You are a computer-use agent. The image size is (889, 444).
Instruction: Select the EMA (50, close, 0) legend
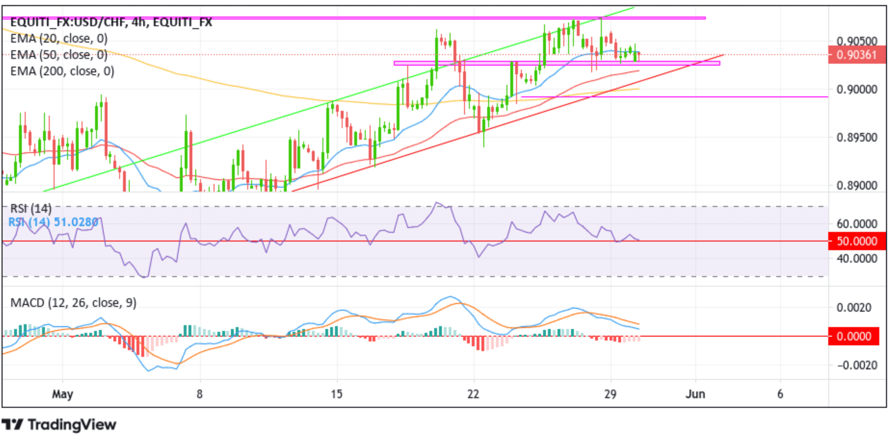[59, 54]
